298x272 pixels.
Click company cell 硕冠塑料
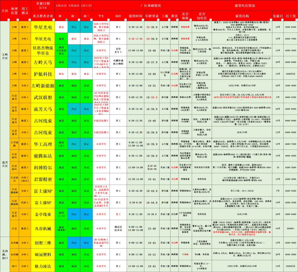[x=43, y=255]
